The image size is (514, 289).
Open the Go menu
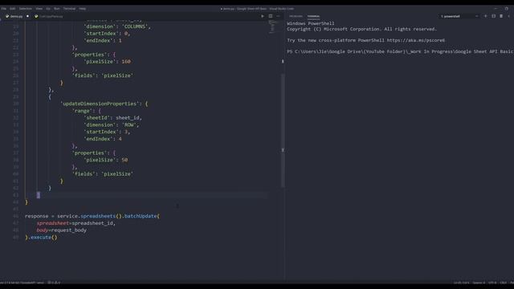point(48,9)
